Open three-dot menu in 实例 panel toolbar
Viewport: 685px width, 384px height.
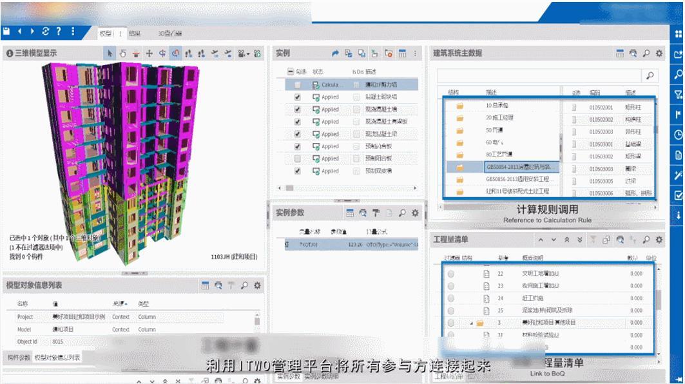tap(415, 53)
